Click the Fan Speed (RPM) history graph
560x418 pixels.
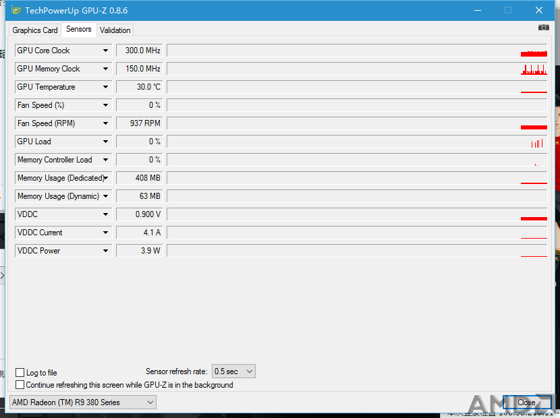pos(357,123)
